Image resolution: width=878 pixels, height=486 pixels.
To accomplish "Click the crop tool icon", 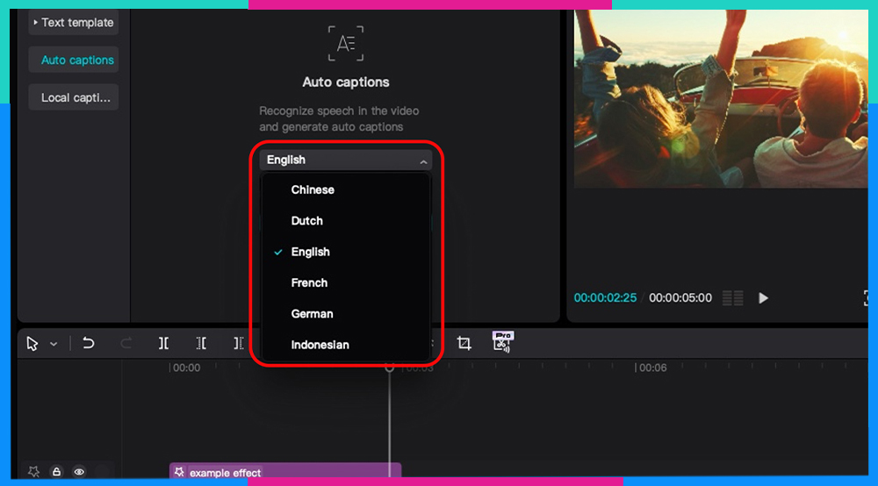I will (x=464, y=344).
